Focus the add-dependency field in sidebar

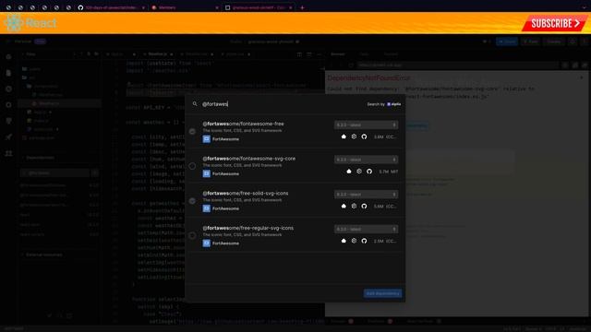point(55,173)
